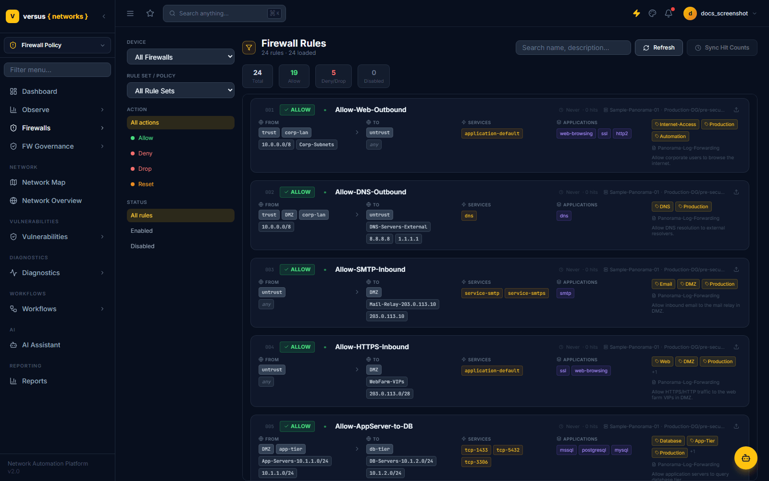Click share icon on Allow-HTTPS-Inbound rule
Screen dimensions: 769x481
click(736, 347)
